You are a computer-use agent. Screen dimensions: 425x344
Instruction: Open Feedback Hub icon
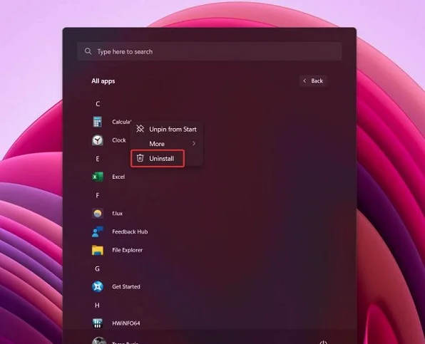[97, 231]
